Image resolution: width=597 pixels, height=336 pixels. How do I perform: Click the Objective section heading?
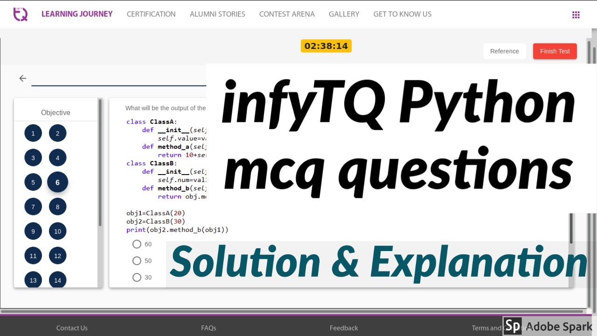click(x=56, y=112)
